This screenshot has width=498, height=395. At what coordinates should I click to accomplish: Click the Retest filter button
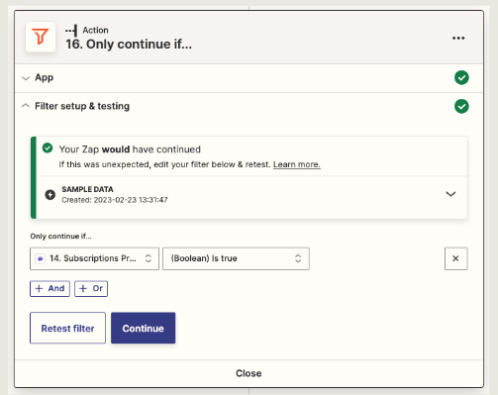click(x=67, y=328)
